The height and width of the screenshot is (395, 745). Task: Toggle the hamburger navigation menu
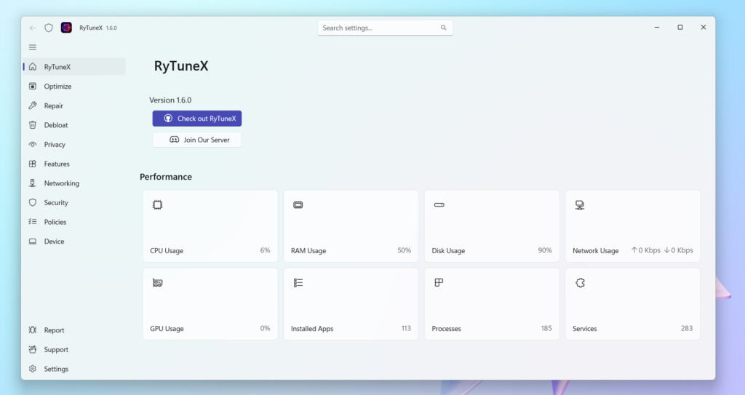(32, 47)
